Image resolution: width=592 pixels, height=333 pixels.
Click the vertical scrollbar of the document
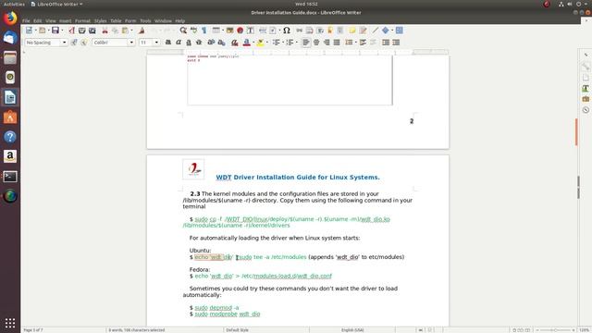pyautogui.click(x=578, y=187)
